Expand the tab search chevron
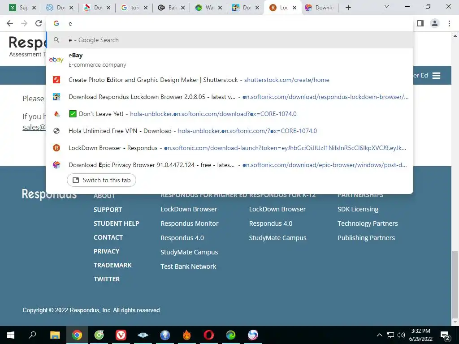The height and width of the screenshot is (344, 459). pyautogui.click(x=387, y=6)
